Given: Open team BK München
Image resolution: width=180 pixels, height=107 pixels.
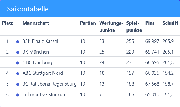Looking at the screenshot, I should click(x=36, y=52).
